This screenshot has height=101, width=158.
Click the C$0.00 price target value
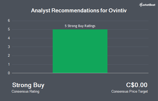coord(137,85)
